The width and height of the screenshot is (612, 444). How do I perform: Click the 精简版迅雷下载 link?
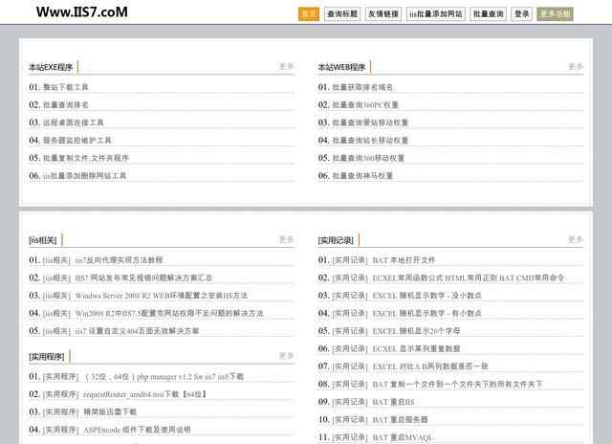(x=112, y=411)
